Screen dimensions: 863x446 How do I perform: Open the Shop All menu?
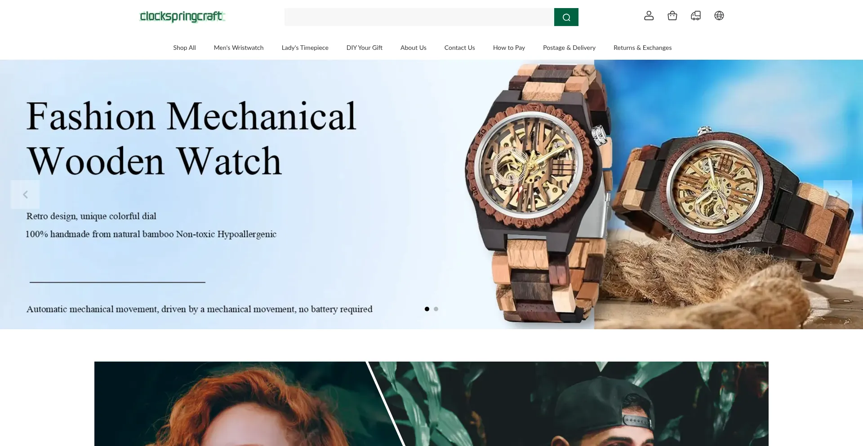click(x=184, y=48)
